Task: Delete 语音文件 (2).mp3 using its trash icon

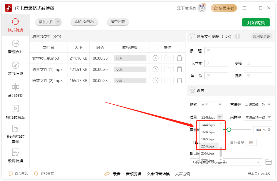Action: point(179,80)
